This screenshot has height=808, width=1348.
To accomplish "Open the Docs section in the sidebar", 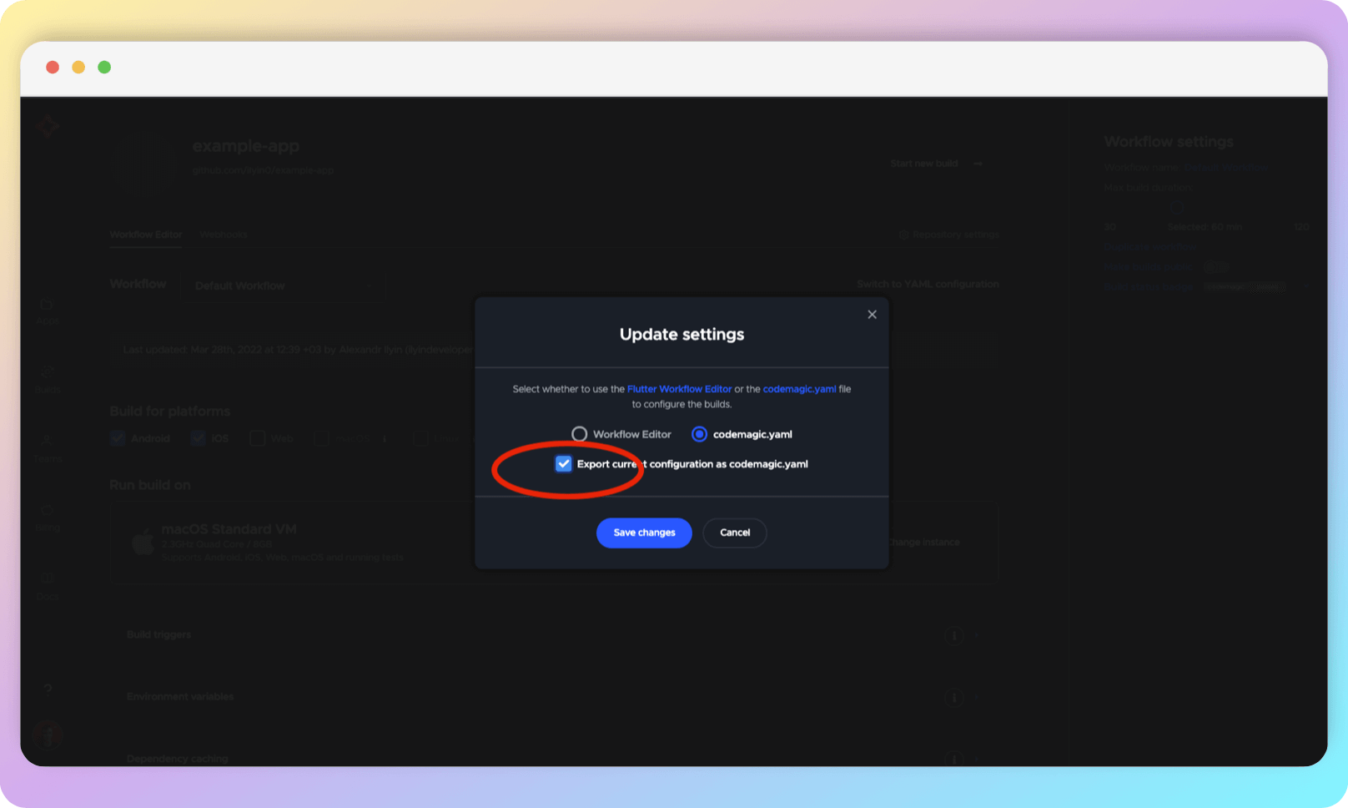I will [48, 584].
